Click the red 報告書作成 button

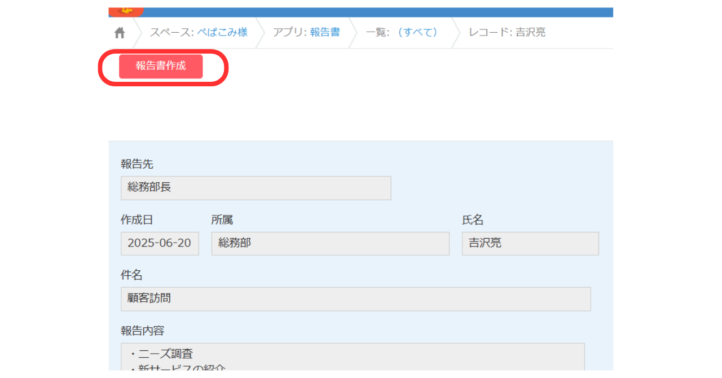[x=161, y=67]
